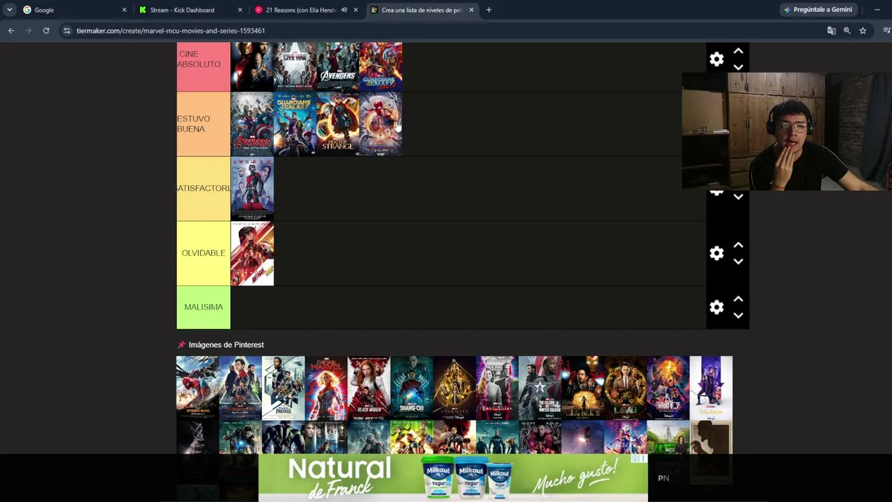This screenshot has height=502, width=892.
Task: Move the CINE ABSOLUTO row up
Action: coord(739,52)
